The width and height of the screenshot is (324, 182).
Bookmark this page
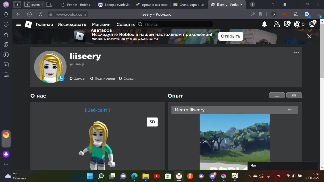(260, 14)
